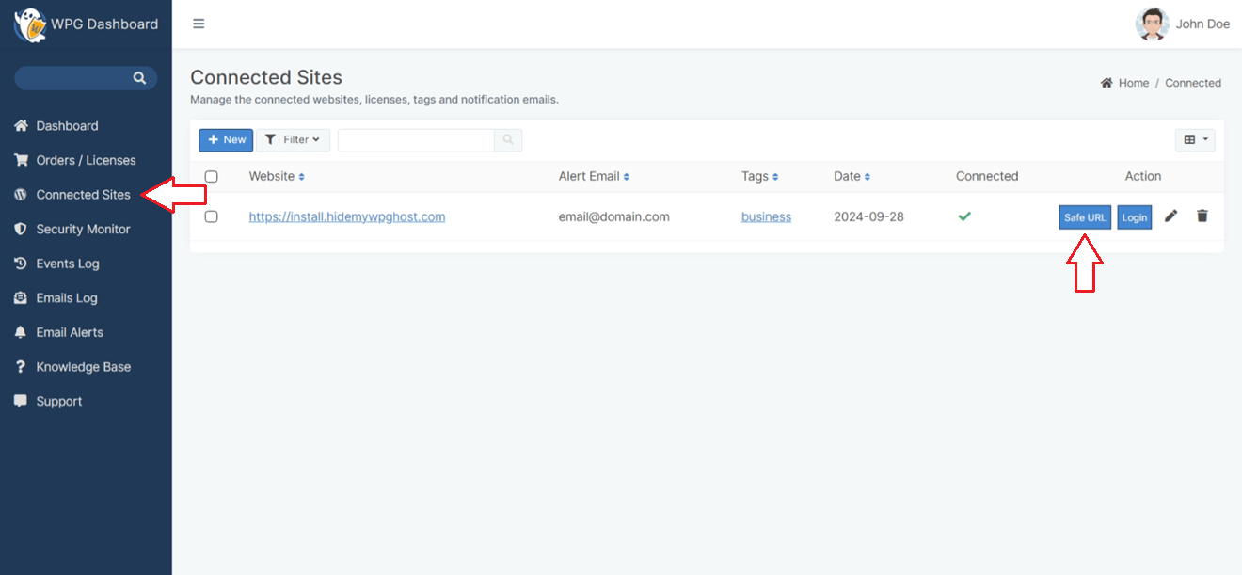Click the business tag link
Viewport: 1242px width, 575px height.
tap(766, 216)
